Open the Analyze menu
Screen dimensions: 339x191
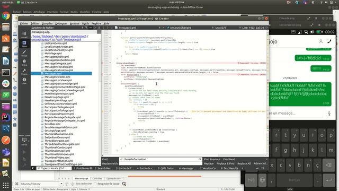pos(75,23)
